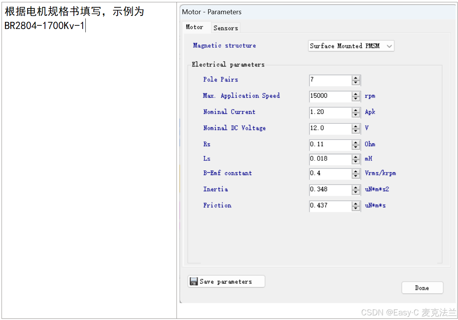
Task: Switch to the Sensors tab
Action: pyautogui.click(x=226, y=28)
